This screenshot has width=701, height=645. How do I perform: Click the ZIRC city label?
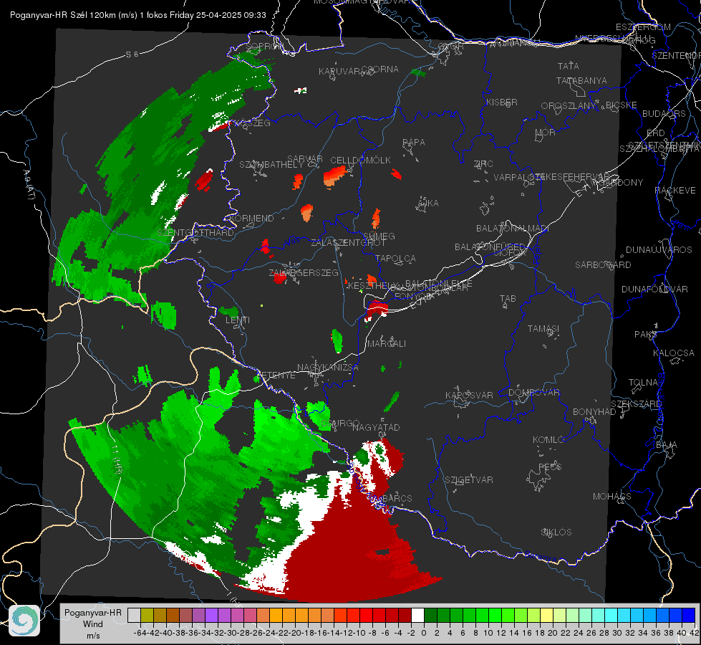click(x=483, y=164)
